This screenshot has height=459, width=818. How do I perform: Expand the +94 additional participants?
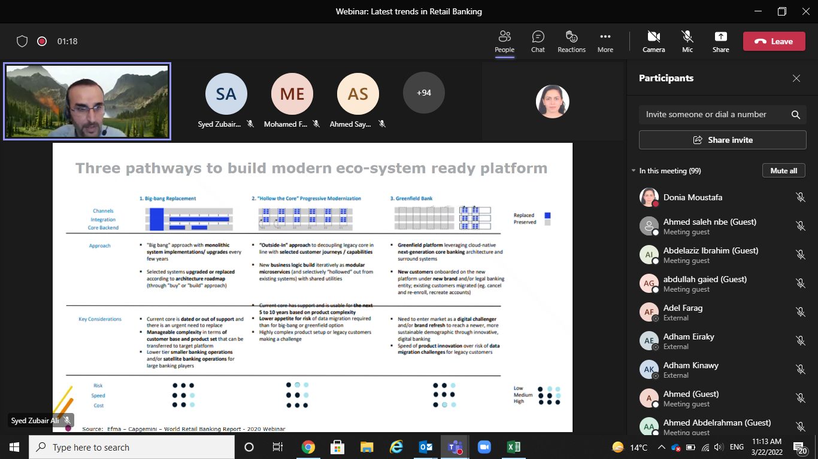click(424, 93)
